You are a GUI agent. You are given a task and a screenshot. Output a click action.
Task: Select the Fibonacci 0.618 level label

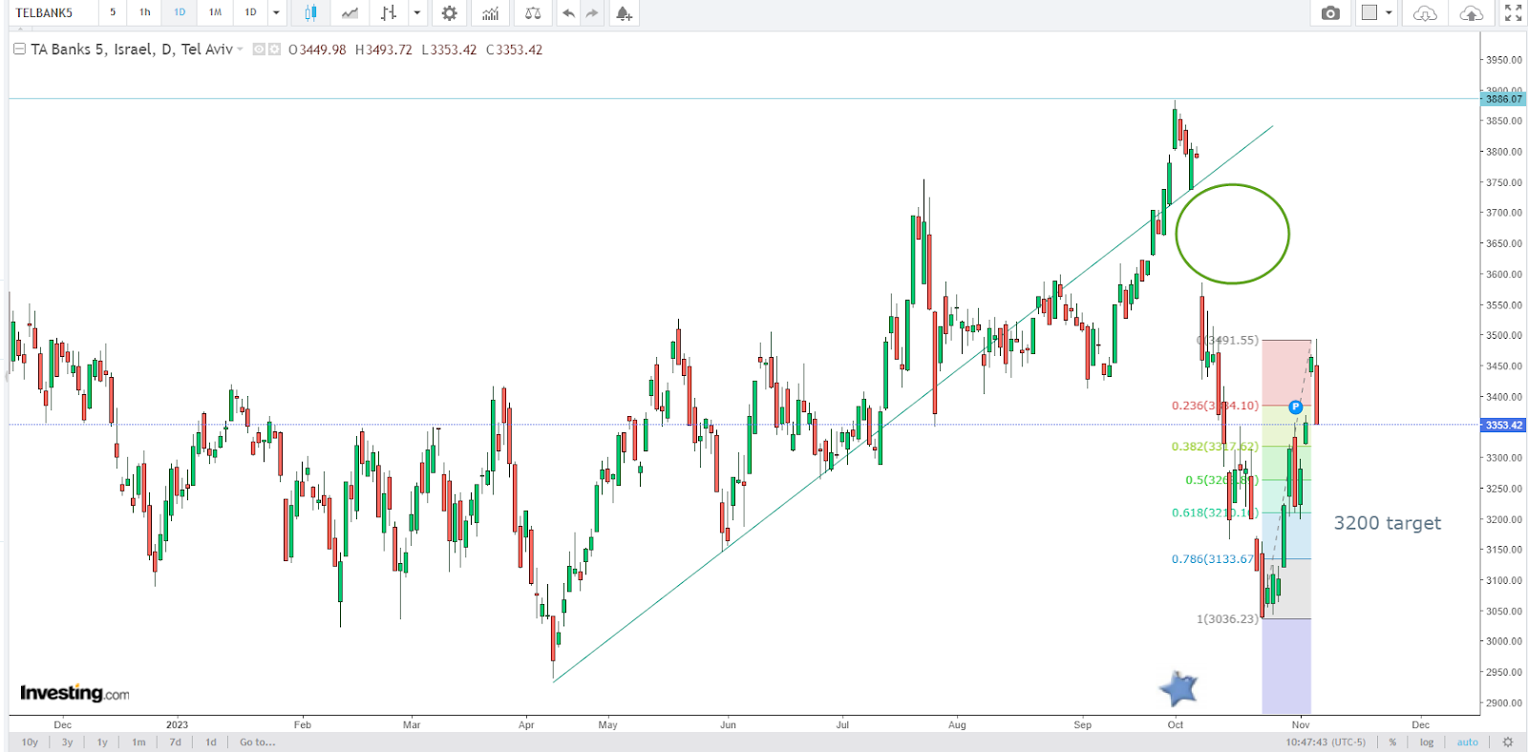(1215, 512)
